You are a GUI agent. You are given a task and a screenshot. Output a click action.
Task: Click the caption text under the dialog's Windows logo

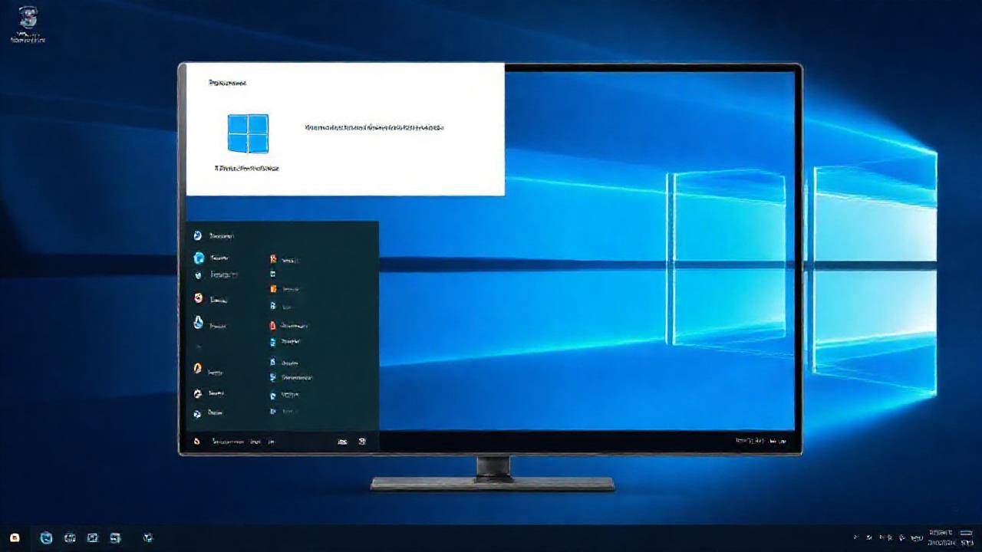pos(247,167)
